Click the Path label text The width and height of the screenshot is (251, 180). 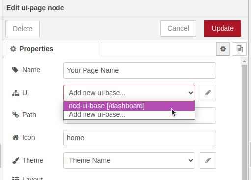pyautogui.click(x=29, y=115)
